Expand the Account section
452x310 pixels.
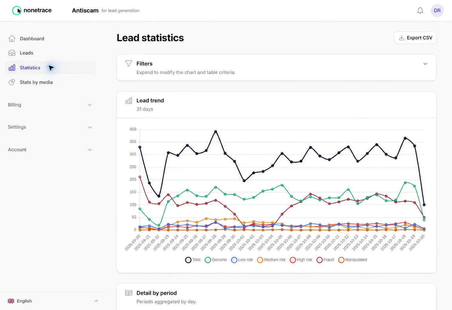pos(50,150)
